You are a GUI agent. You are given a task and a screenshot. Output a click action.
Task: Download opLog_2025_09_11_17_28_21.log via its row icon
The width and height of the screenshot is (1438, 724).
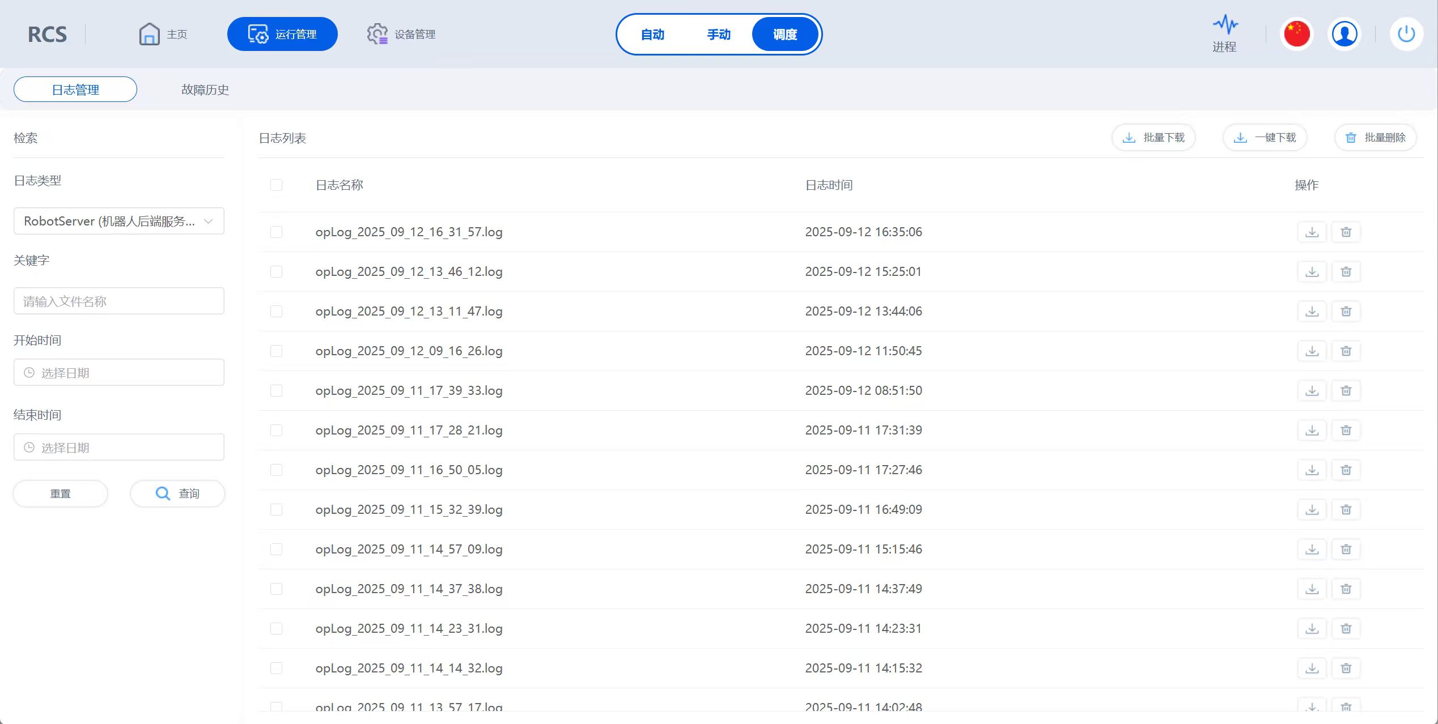(1312, 431)
